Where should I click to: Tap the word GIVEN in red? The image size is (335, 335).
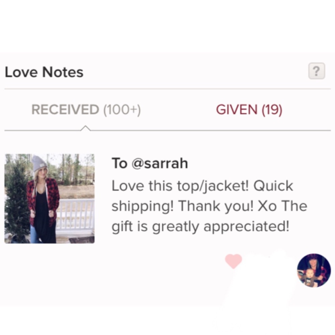coord(237,110)
